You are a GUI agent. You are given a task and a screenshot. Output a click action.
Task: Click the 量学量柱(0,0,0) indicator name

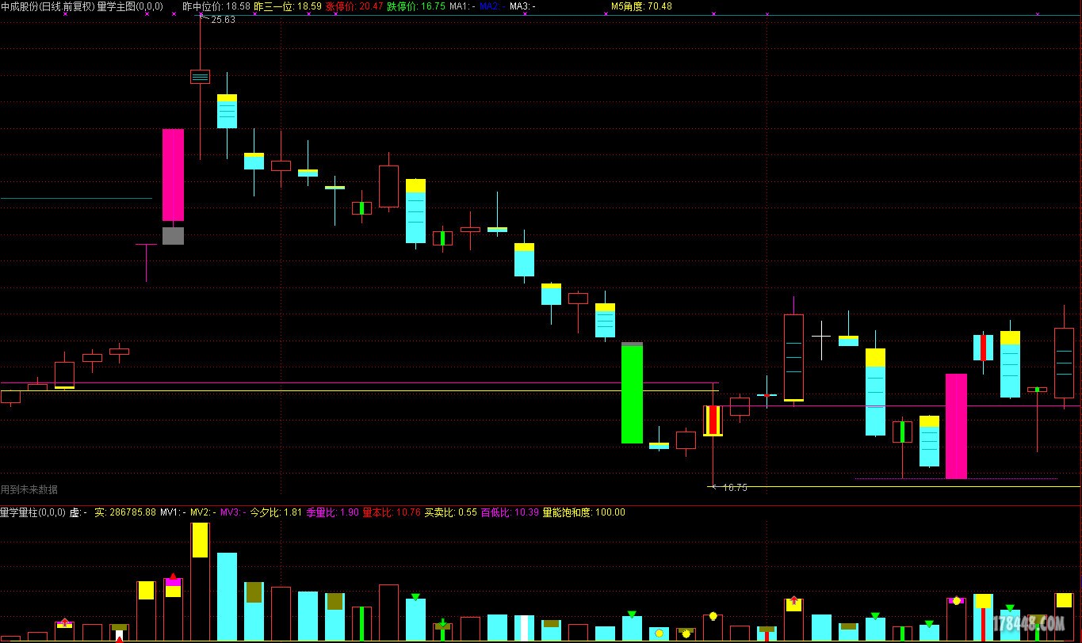33,513
